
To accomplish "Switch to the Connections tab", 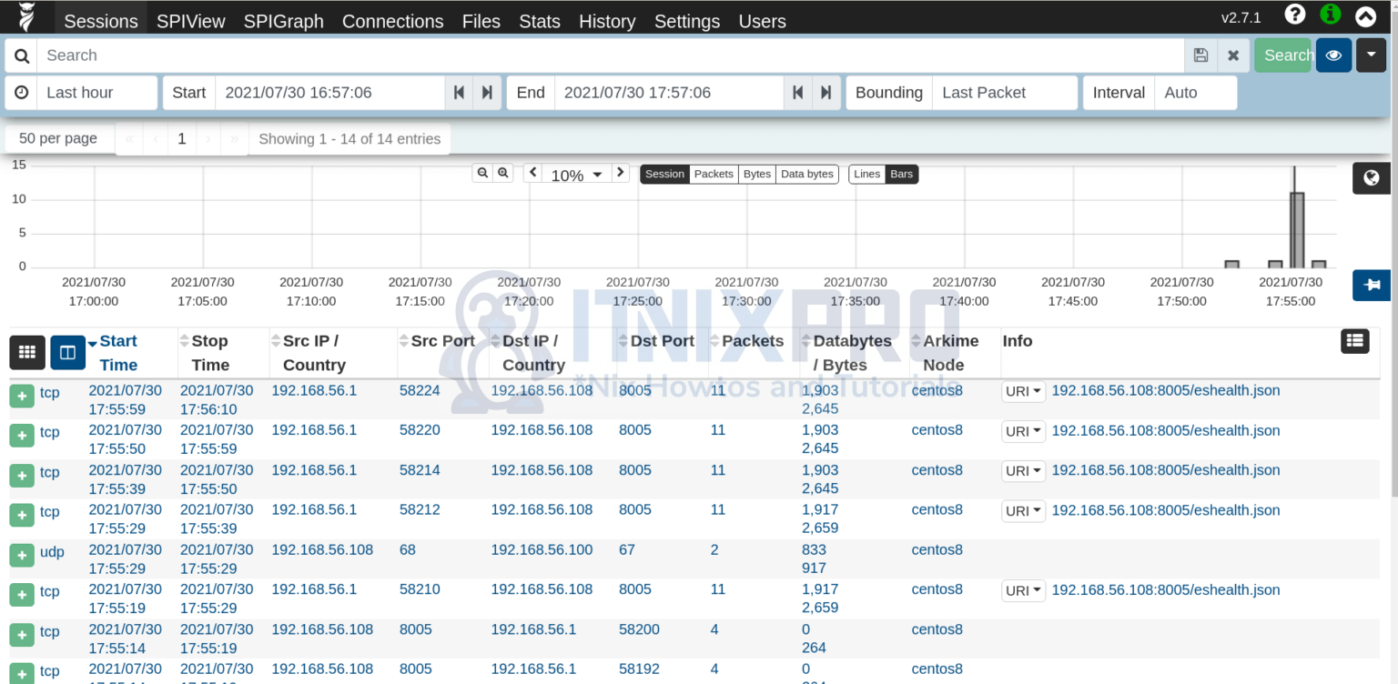I will point(393,21).
